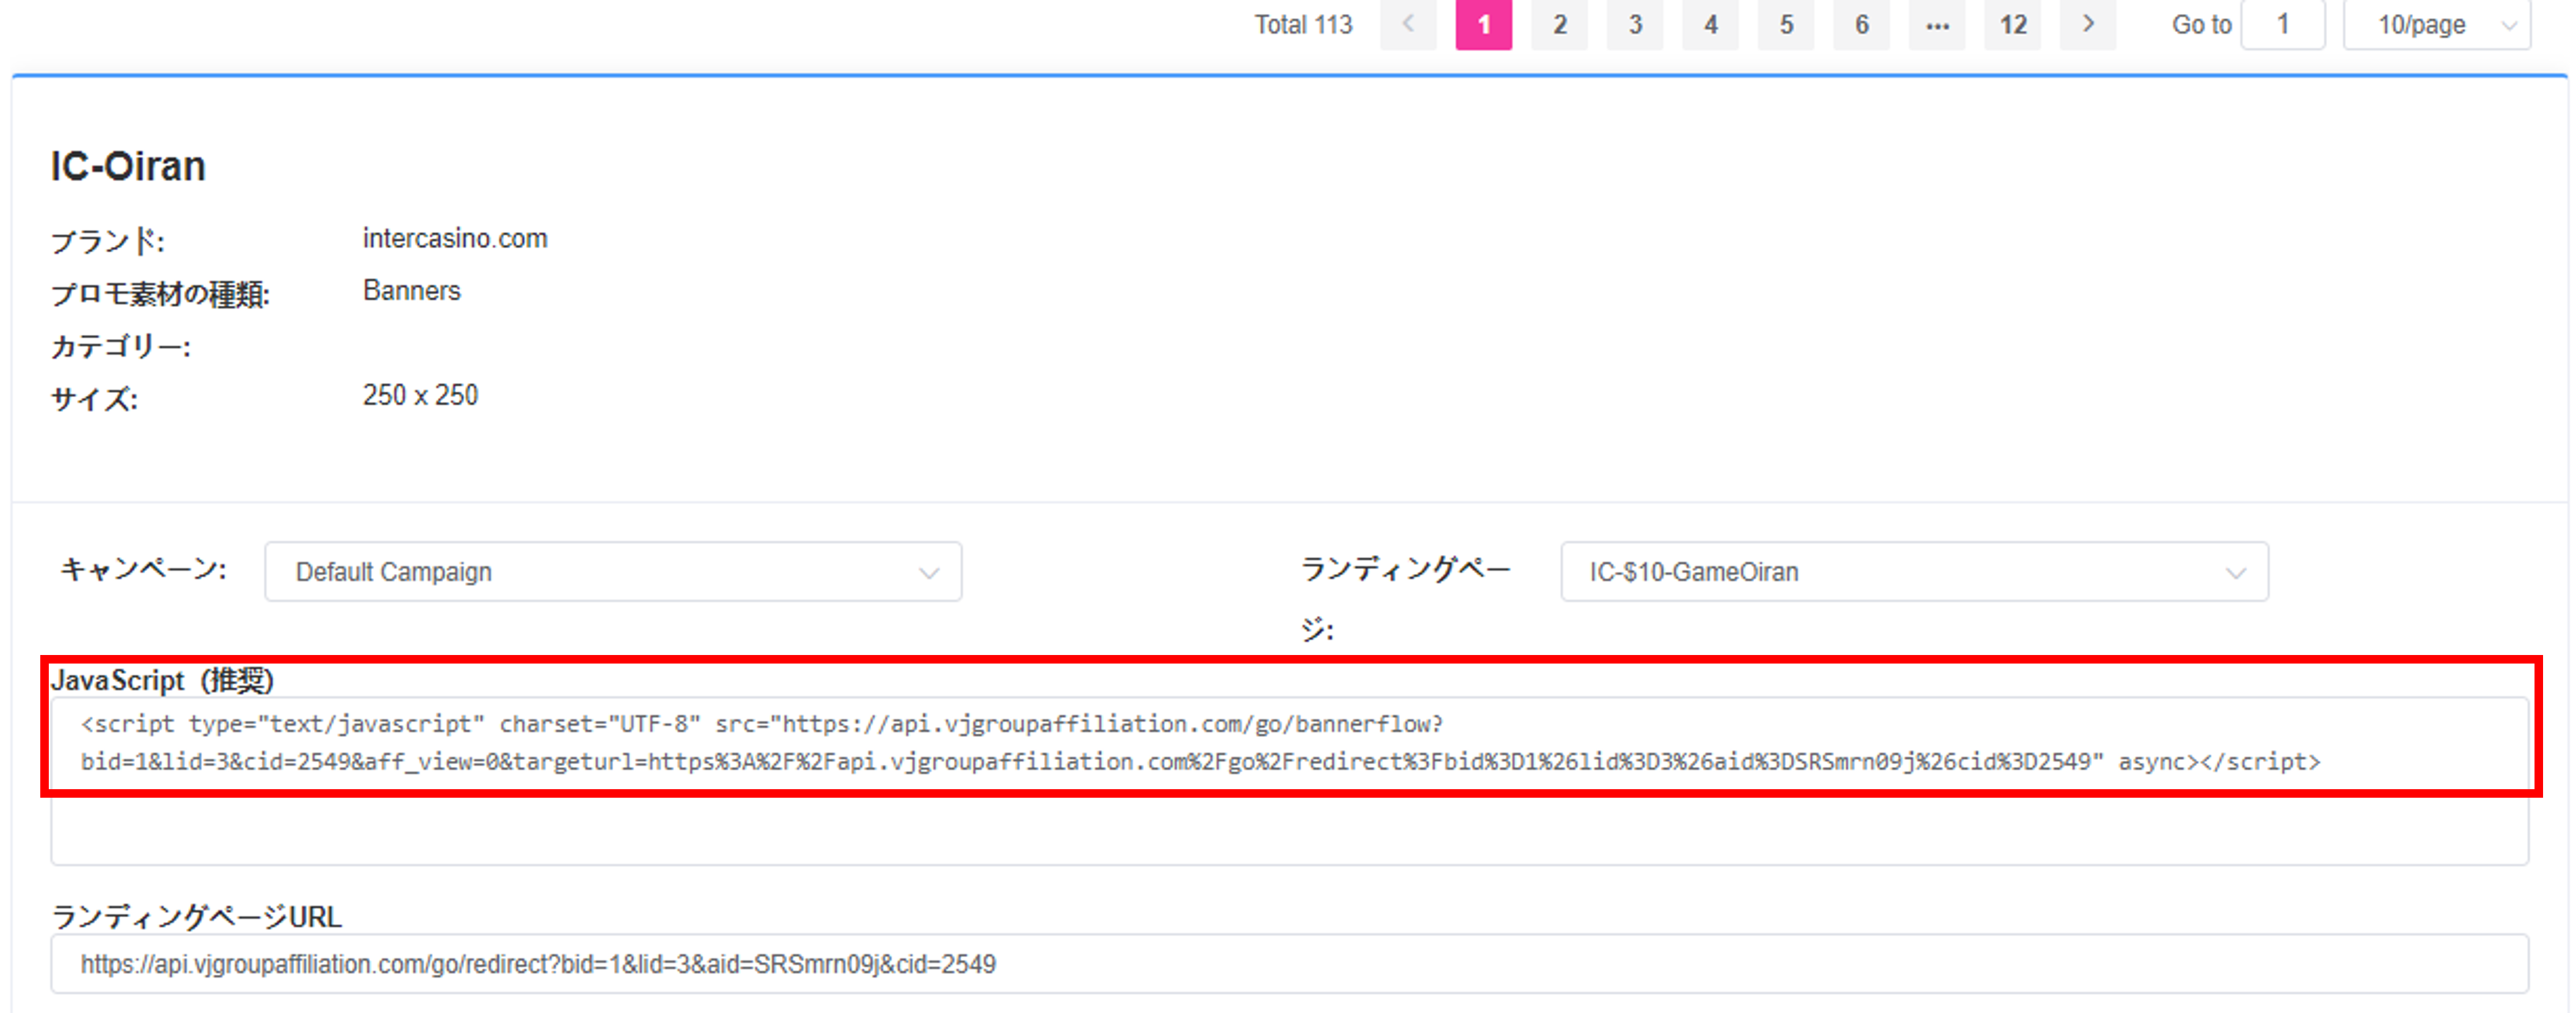Click the intercasino.com brand value
The image size is (2576, 1013).
click(x=455, y=238)
